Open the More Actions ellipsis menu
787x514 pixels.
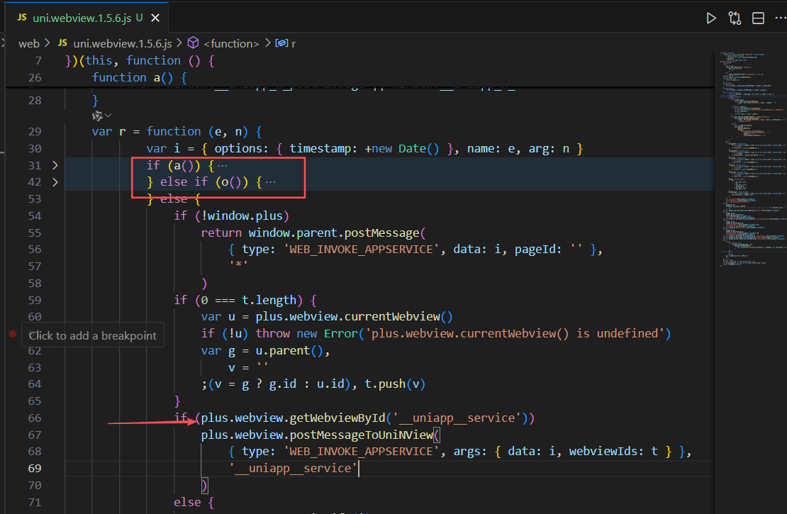[x=779, y=18]
